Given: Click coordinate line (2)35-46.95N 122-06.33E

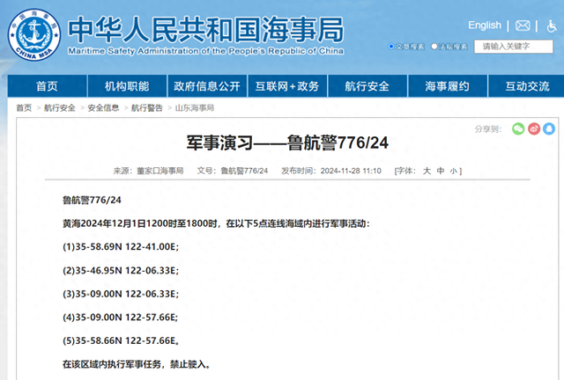Looking at the screenshot, I should click(x=121, y=270).
